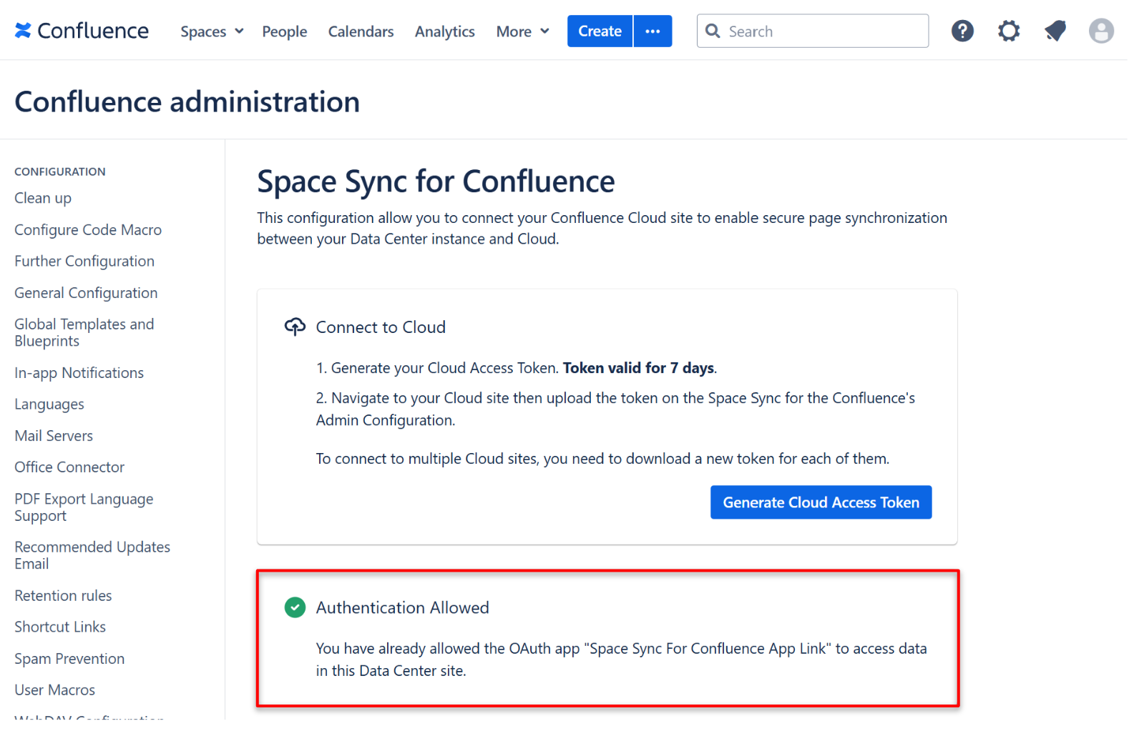Expand the Spaces dropdown menu
The width and height of the screenshot is (1129, 736).
(212, 31)
